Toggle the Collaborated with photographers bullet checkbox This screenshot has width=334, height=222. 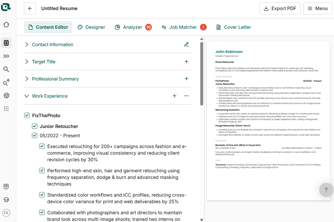42,213
